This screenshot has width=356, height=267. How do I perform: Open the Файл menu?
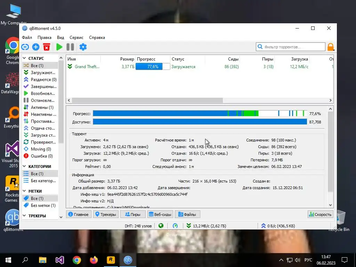tap(27, 38)
